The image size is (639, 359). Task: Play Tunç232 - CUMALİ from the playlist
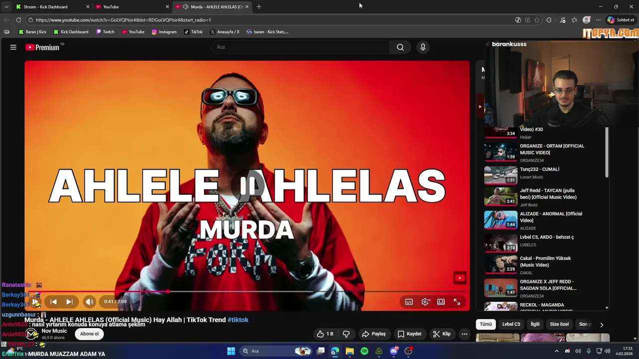(544, 175)
